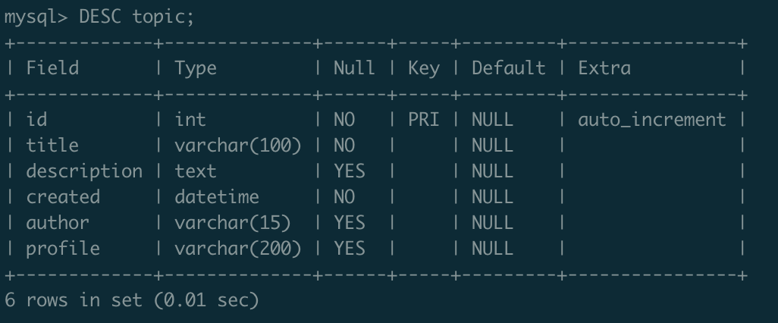
Task: Select the "created" field name
Action: tap(63, 197)
